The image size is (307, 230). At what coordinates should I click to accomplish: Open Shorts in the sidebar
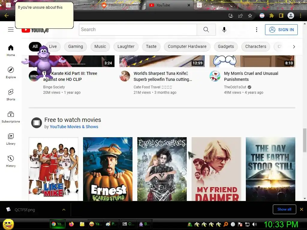point(11,95)
